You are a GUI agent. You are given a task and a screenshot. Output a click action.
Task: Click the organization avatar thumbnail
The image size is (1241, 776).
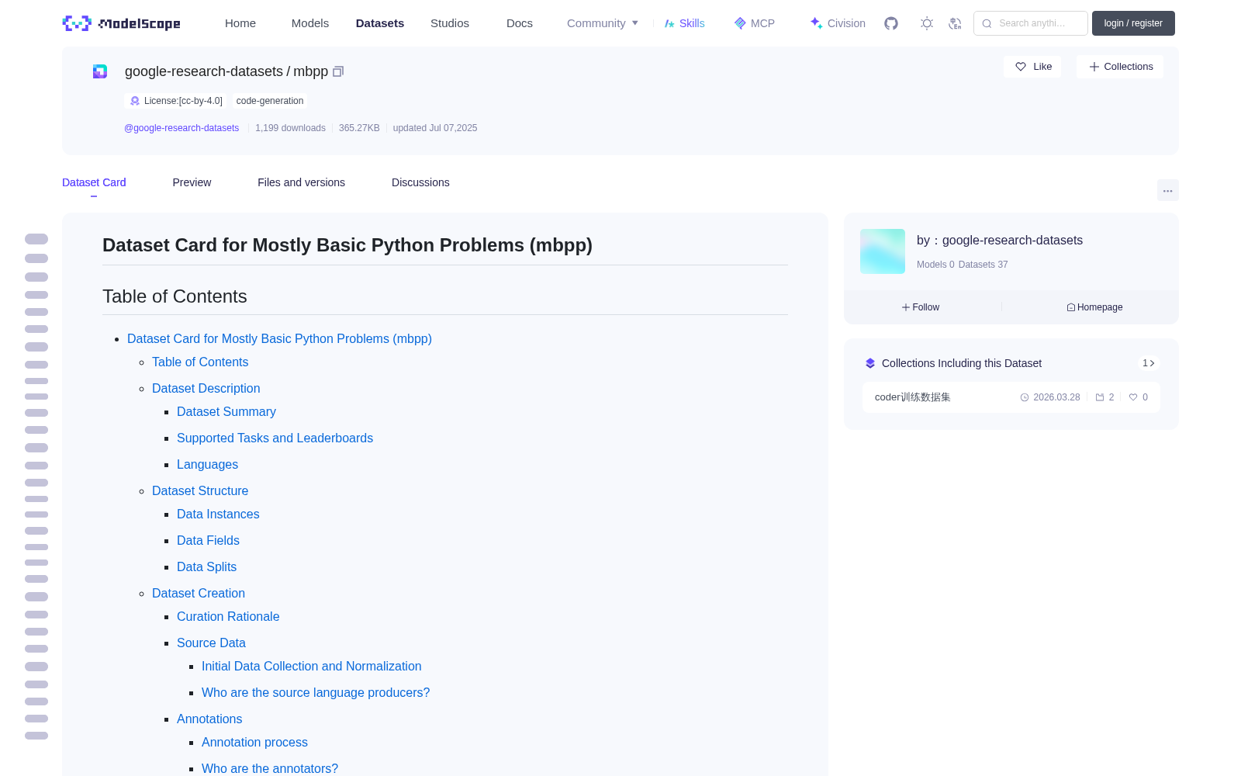(883, 251)
